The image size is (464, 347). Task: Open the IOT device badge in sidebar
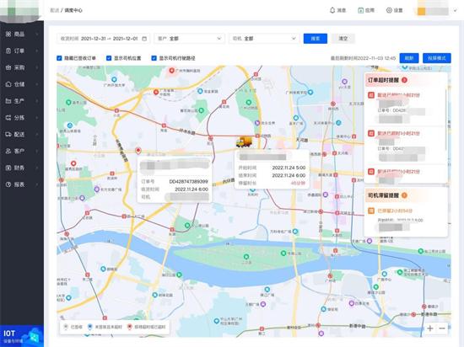[22, 336]
